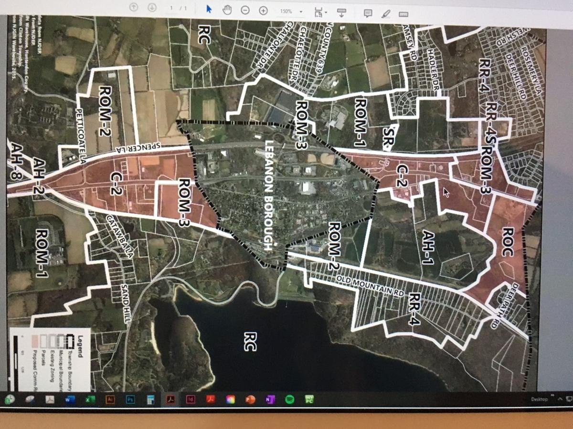Screen dimensions: 573x429
Task: Go to previous page with up arrow
Action: click(x=134, y=7)
